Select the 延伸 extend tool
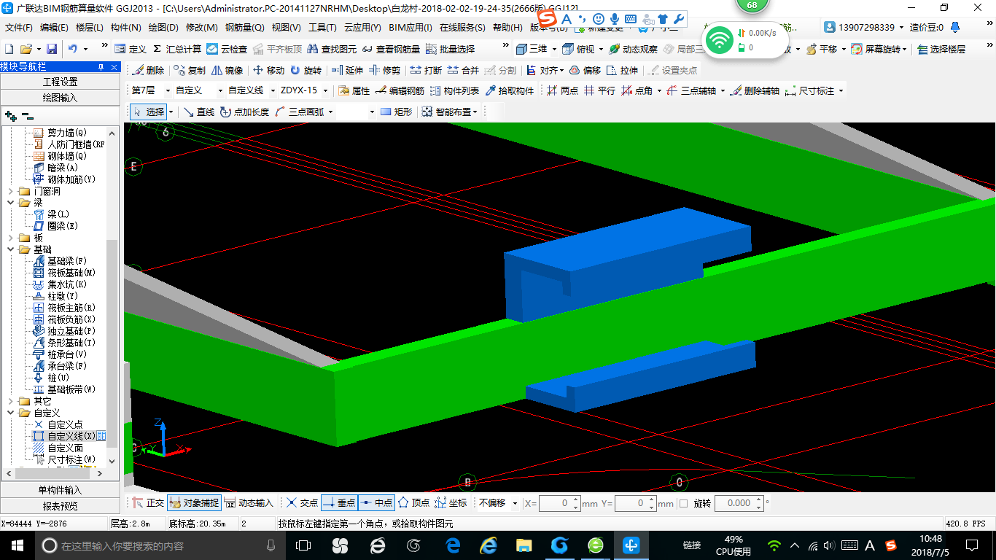Image resolution: width=996 pixels, height=560 pixels. [x=347, y=70]
